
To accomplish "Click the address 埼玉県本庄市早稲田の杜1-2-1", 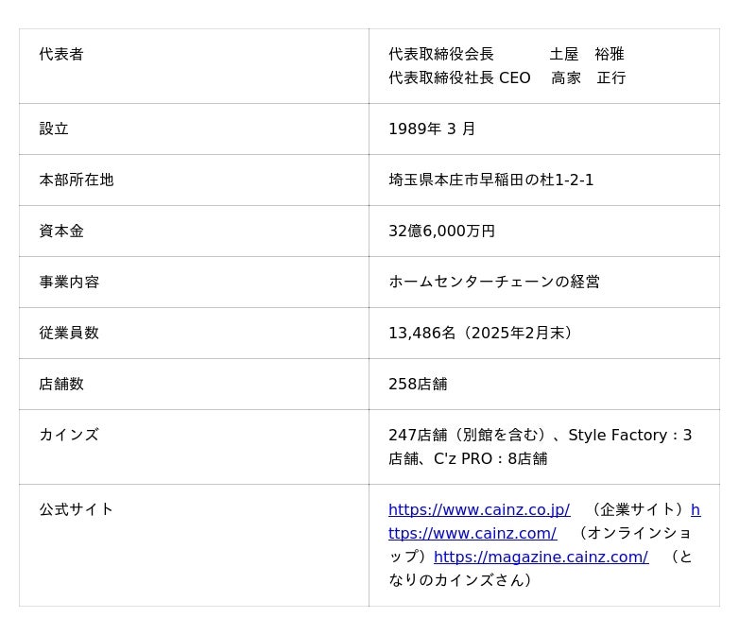I will point(490,180).
